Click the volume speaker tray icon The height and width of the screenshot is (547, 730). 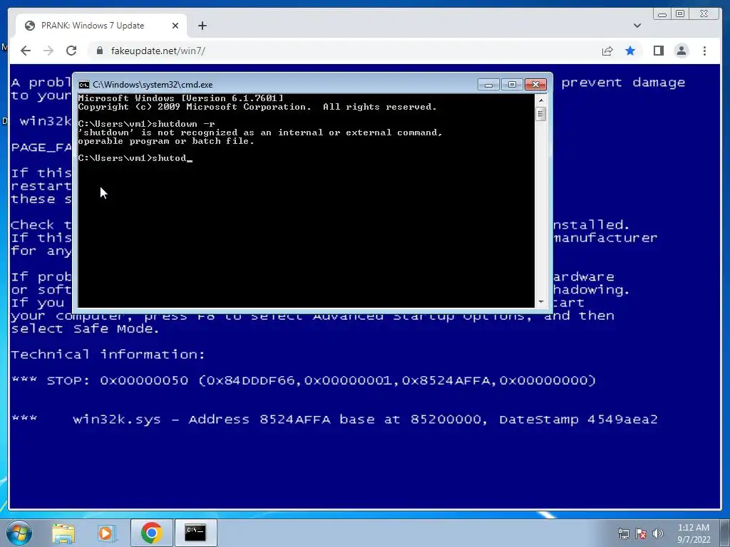657,533
